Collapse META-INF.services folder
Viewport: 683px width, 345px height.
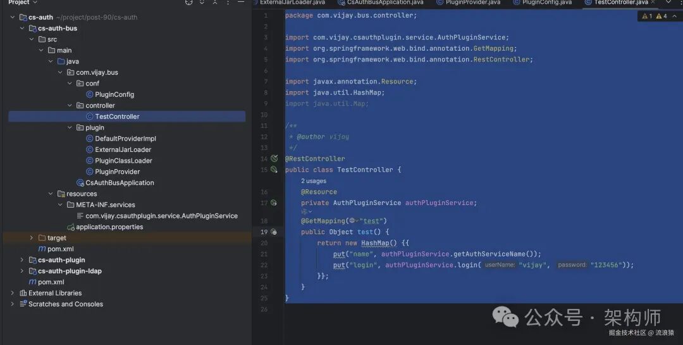60,204
